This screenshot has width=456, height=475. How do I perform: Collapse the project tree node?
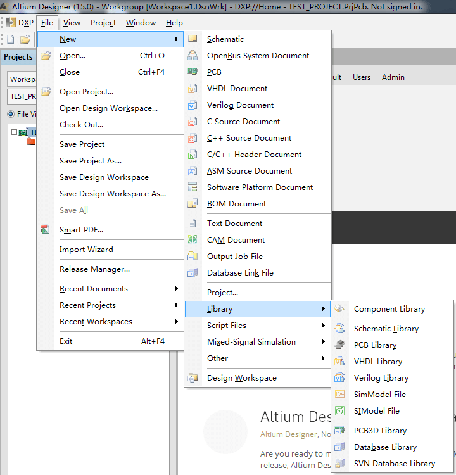click(15, 132)
